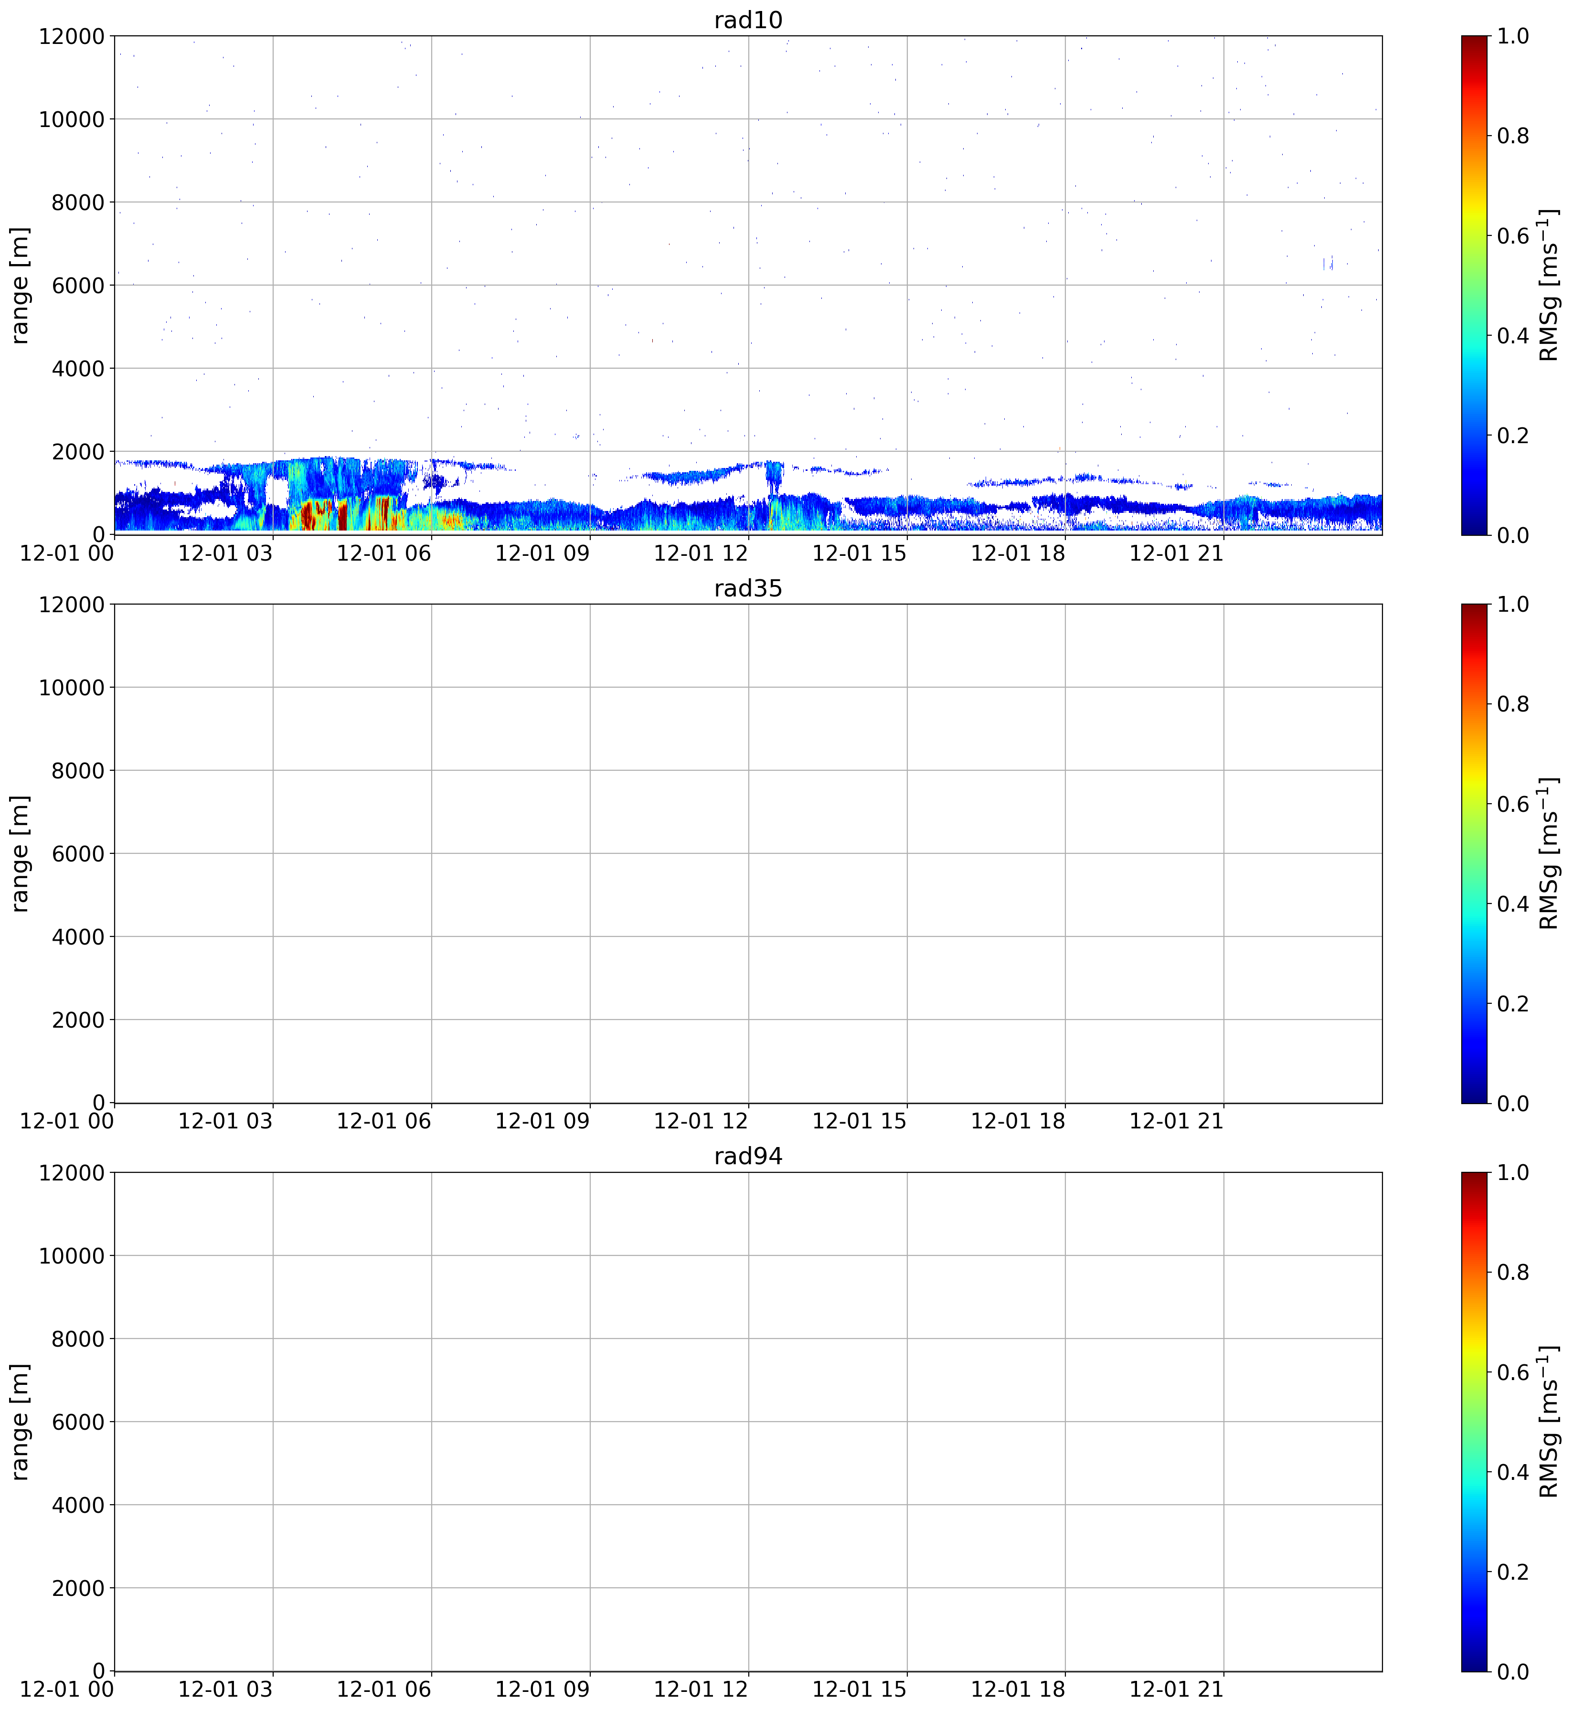Click the rad94 range [m] axis label
Screen dimensions: 1573x1711
[20, 1422]
